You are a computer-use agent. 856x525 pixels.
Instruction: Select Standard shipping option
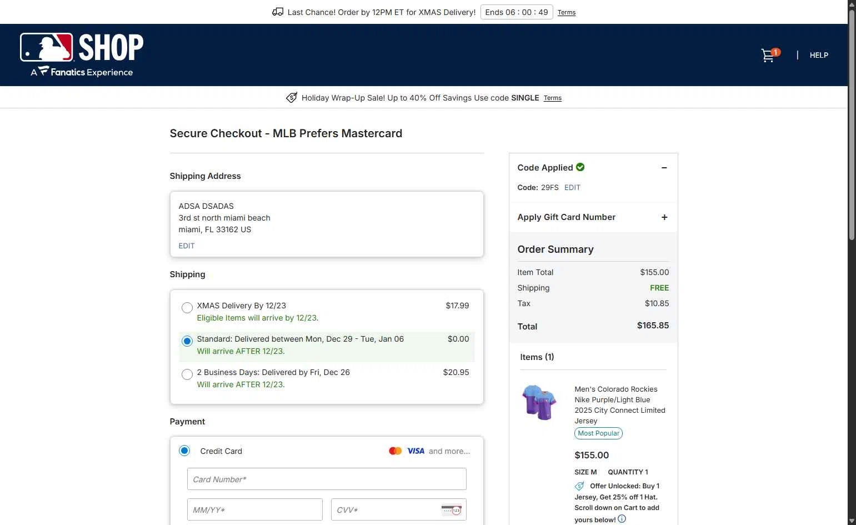click(x=187, y=341)
